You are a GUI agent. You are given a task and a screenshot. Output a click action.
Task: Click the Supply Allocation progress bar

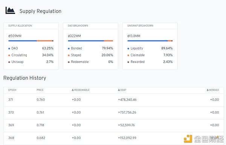[x=31, y=41]
